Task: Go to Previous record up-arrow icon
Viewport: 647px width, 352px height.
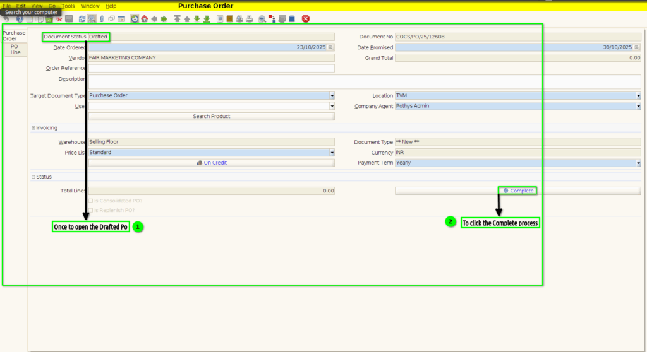Action: (x=187, y=19)
